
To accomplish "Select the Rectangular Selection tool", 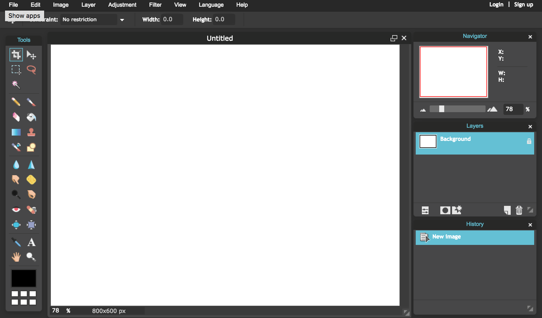I will pos(16,69).
